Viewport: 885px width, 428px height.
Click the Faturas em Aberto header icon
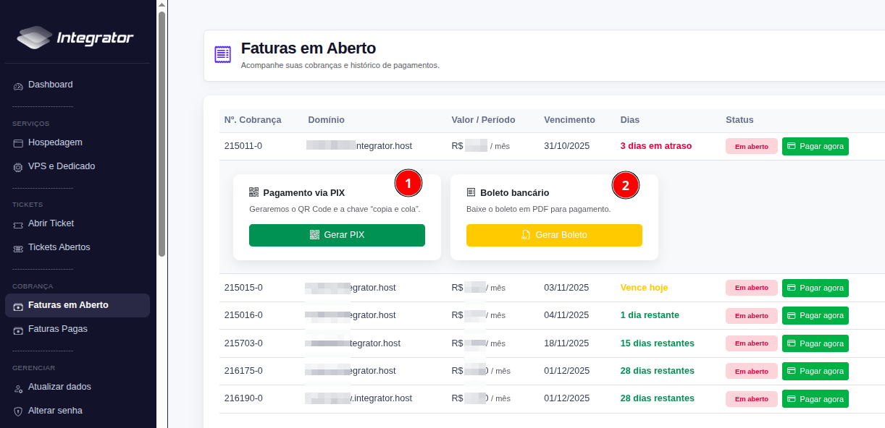(x=223, y=54)
